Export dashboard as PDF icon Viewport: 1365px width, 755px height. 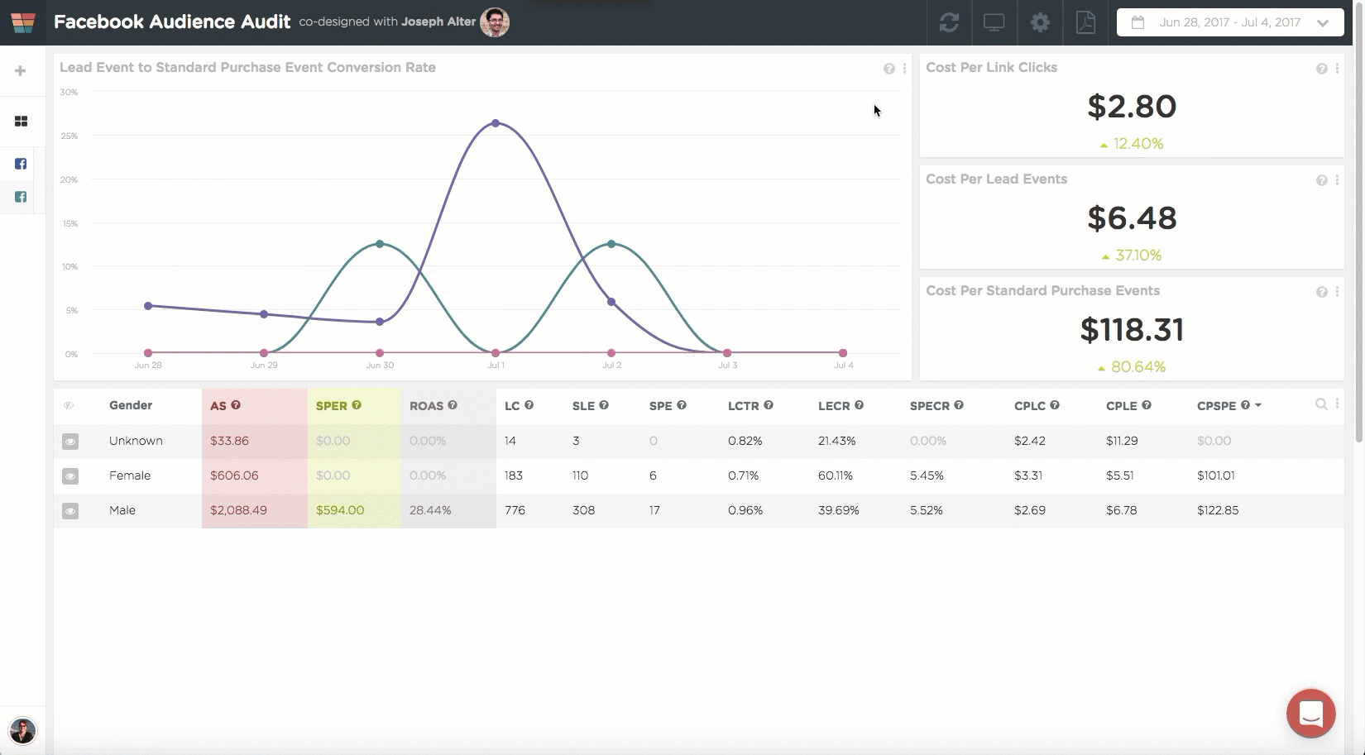1085,22
